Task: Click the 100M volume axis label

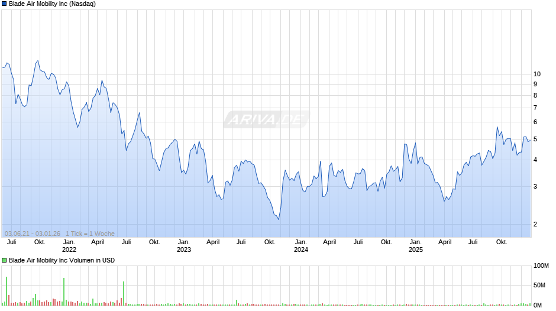Action: coord(541,266)
